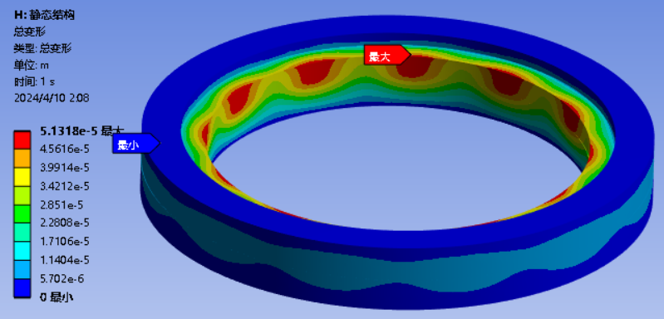The image size is (664, 319).
Task: Select the orange legend color band
Action: (22, 159)
